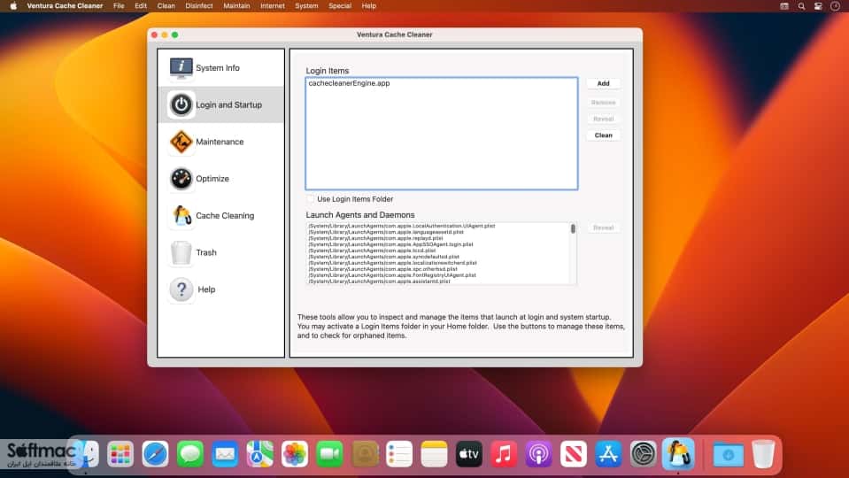Open the Special menu
Viewport: 849px width, 478px height.
(x=340, y=6)
